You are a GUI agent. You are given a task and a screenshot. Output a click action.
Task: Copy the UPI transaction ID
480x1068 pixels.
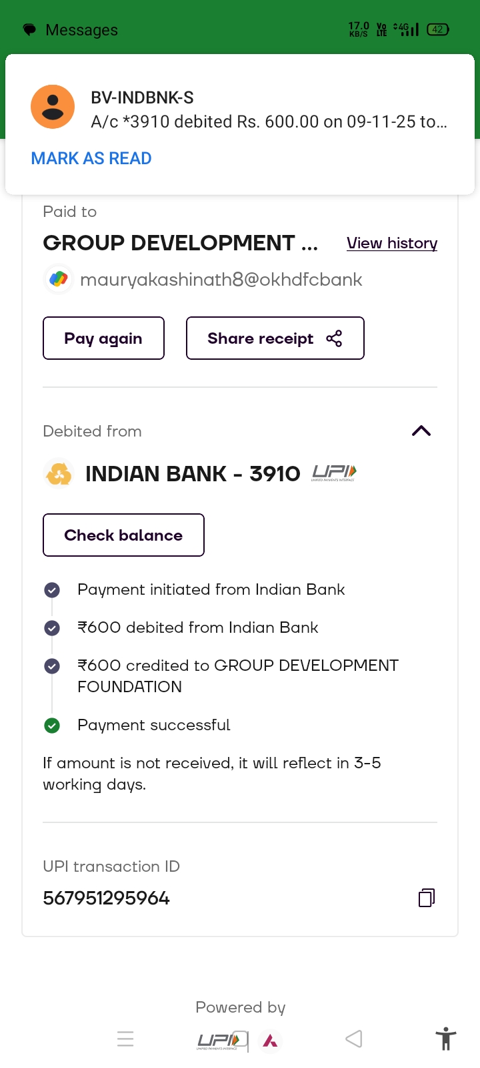(427, 898)
